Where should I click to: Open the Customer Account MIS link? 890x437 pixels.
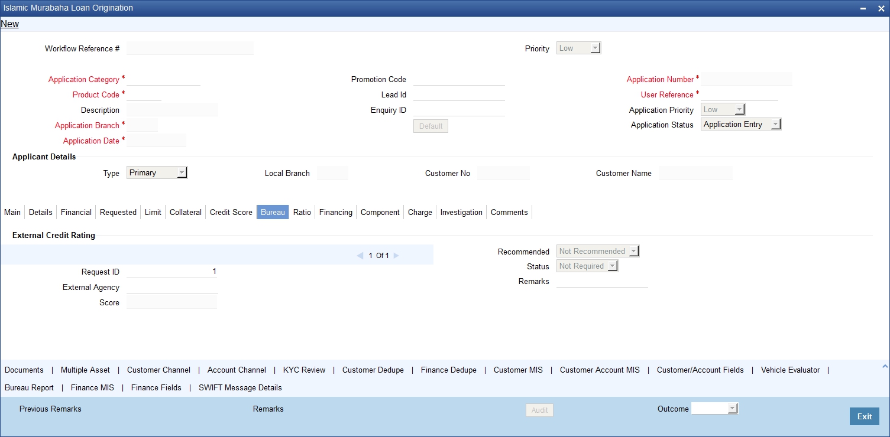[600, 370]
